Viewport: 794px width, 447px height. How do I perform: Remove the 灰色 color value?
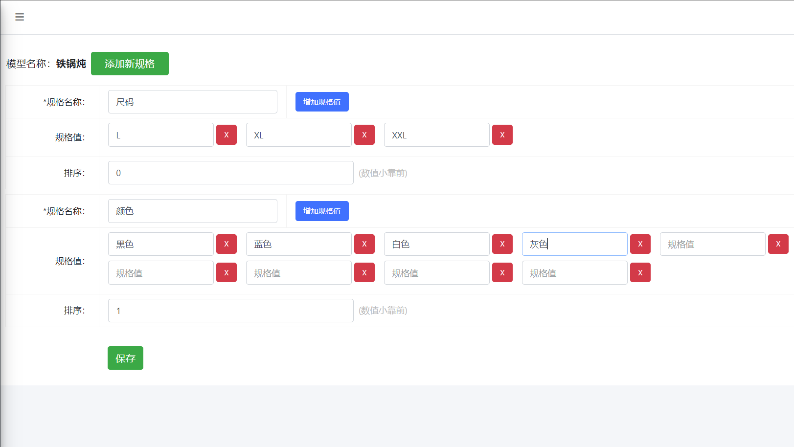point(640,244)
